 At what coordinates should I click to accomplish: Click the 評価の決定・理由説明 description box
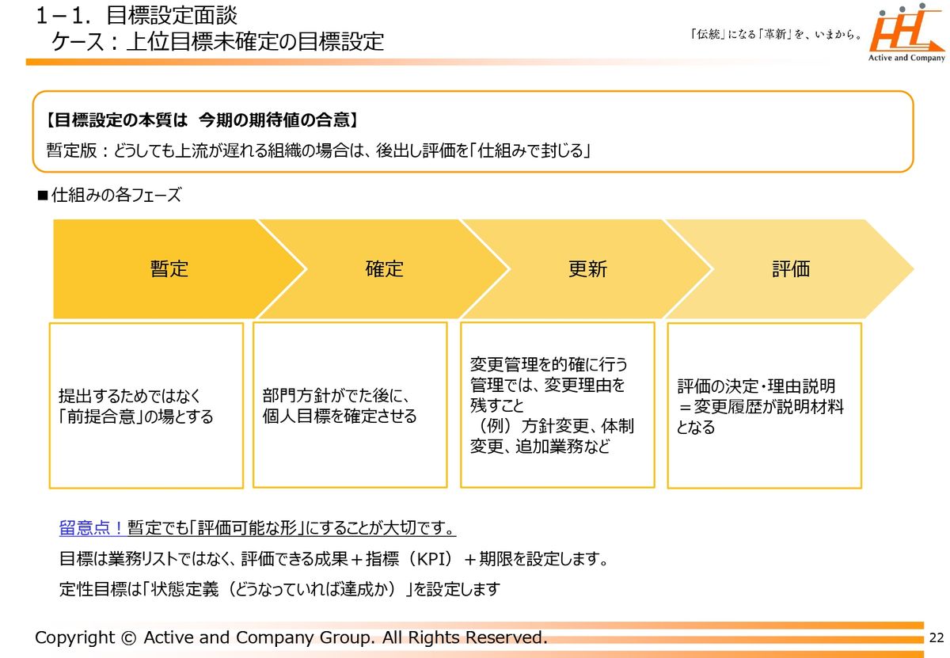coord(764,405)
